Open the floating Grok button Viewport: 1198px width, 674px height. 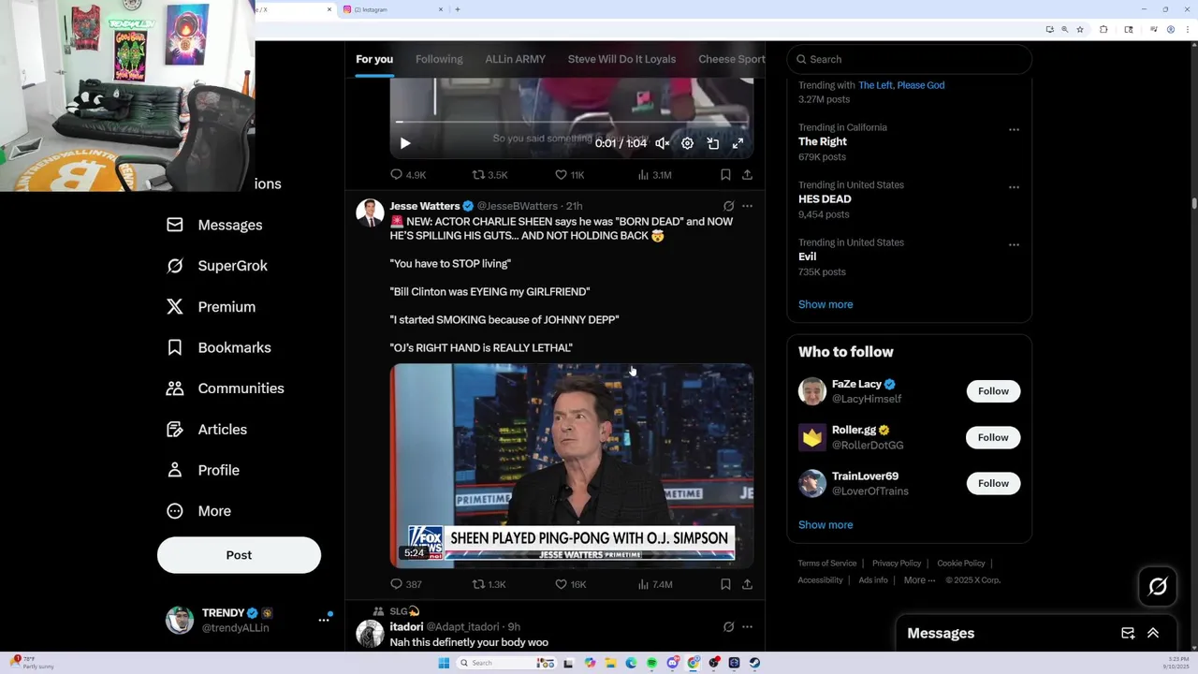tap(1158, 587)
